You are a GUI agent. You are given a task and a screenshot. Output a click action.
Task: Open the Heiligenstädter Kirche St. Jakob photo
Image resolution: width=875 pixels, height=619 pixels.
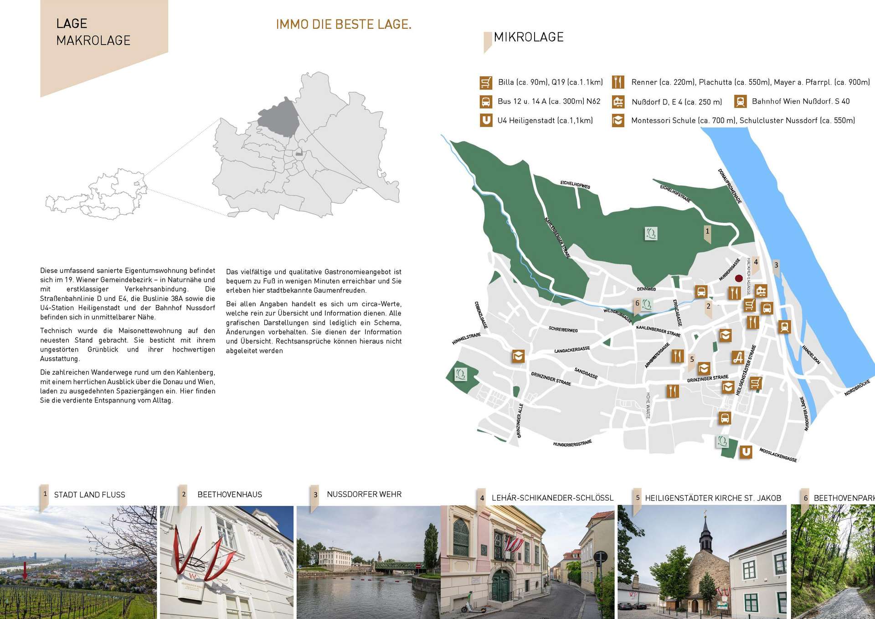(702, 562)
